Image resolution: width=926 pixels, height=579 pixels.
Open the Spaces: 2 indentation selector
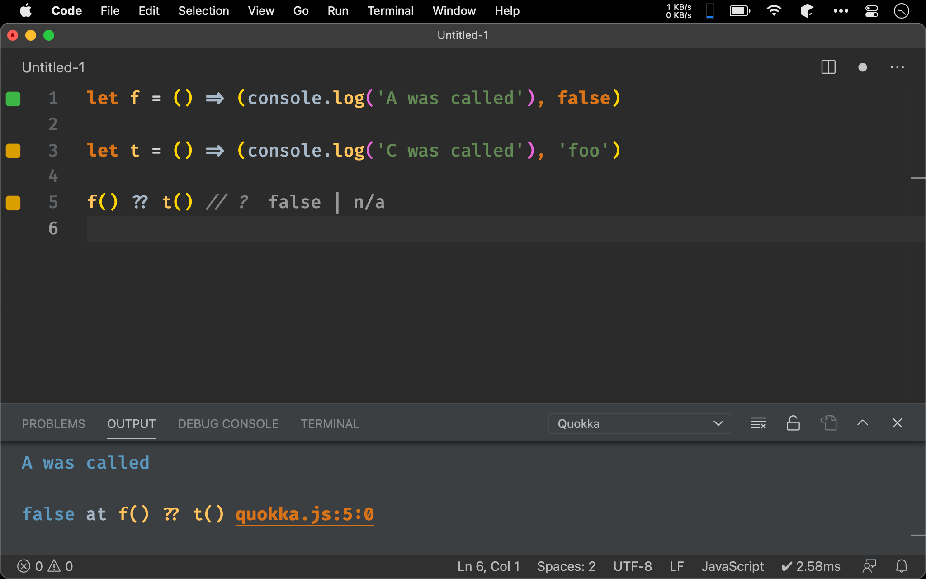(x=566, y=566)
